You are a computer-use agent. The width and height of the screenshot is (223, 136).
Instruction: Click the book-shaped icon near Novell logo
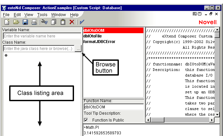(x=195, y=14)
